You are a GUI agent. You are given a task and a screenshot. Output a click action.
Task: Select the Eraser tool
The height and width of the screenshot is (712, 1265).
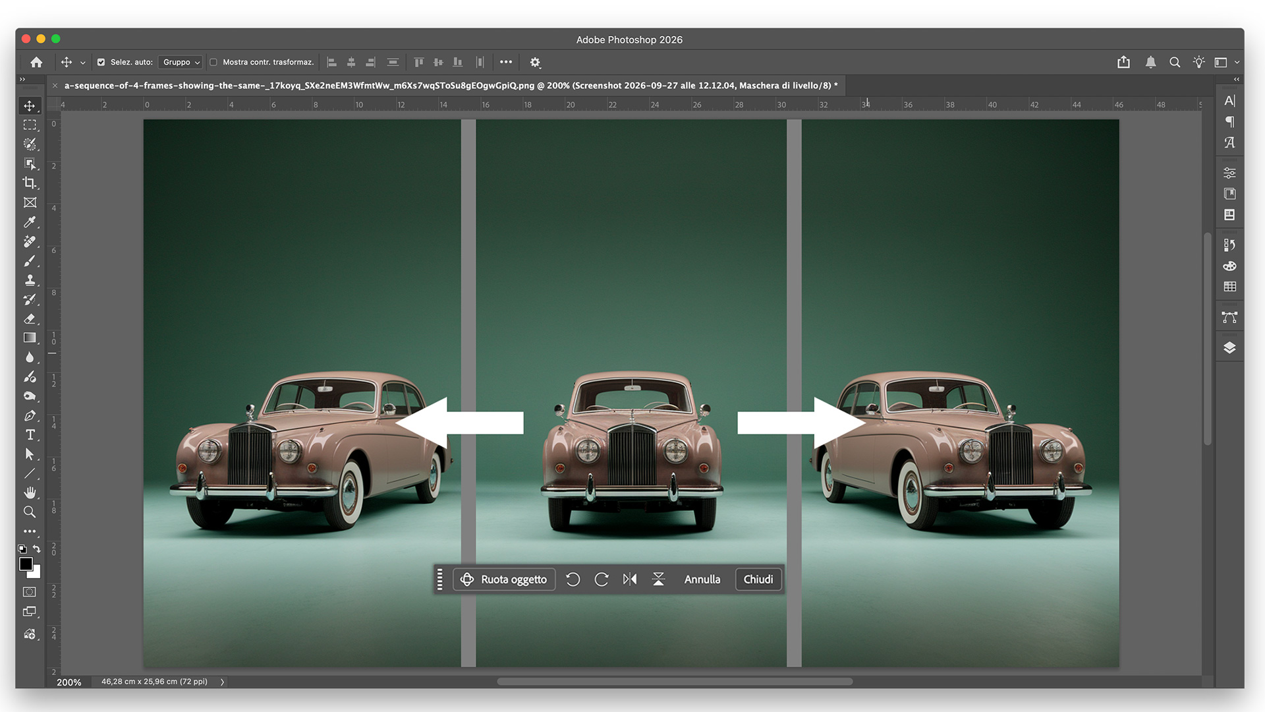(x=30, y=318)
